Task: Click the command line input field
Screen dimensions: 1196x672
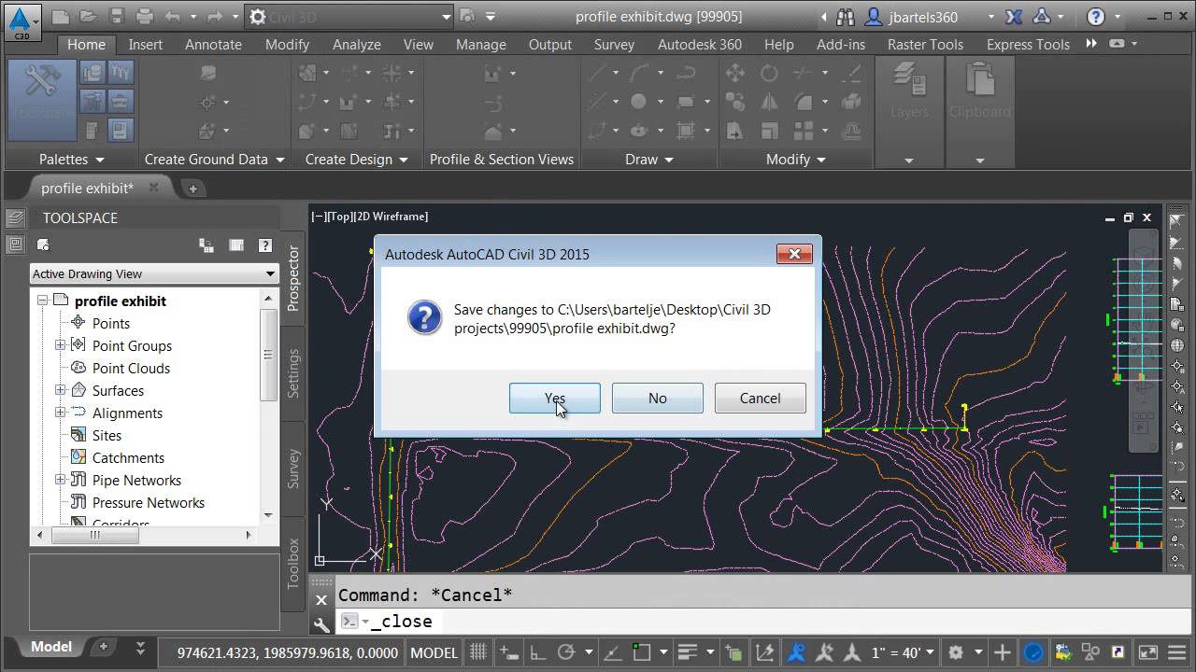Action: click(747, 621)
